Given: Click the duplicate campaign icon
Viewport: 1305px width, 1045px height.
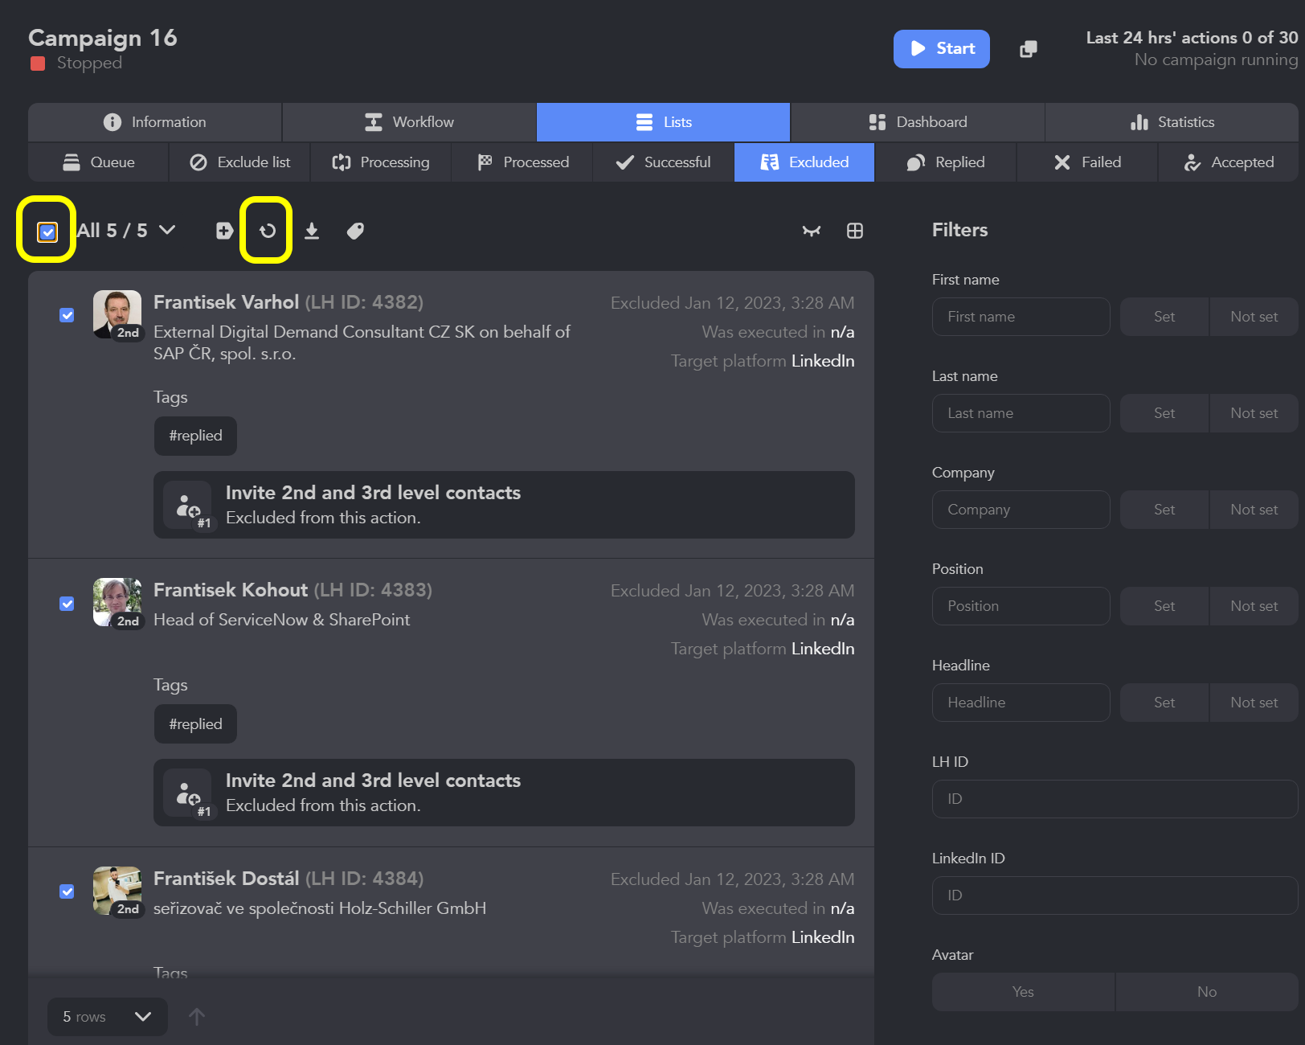Looking at the screenshot, I should [1028, 49].
